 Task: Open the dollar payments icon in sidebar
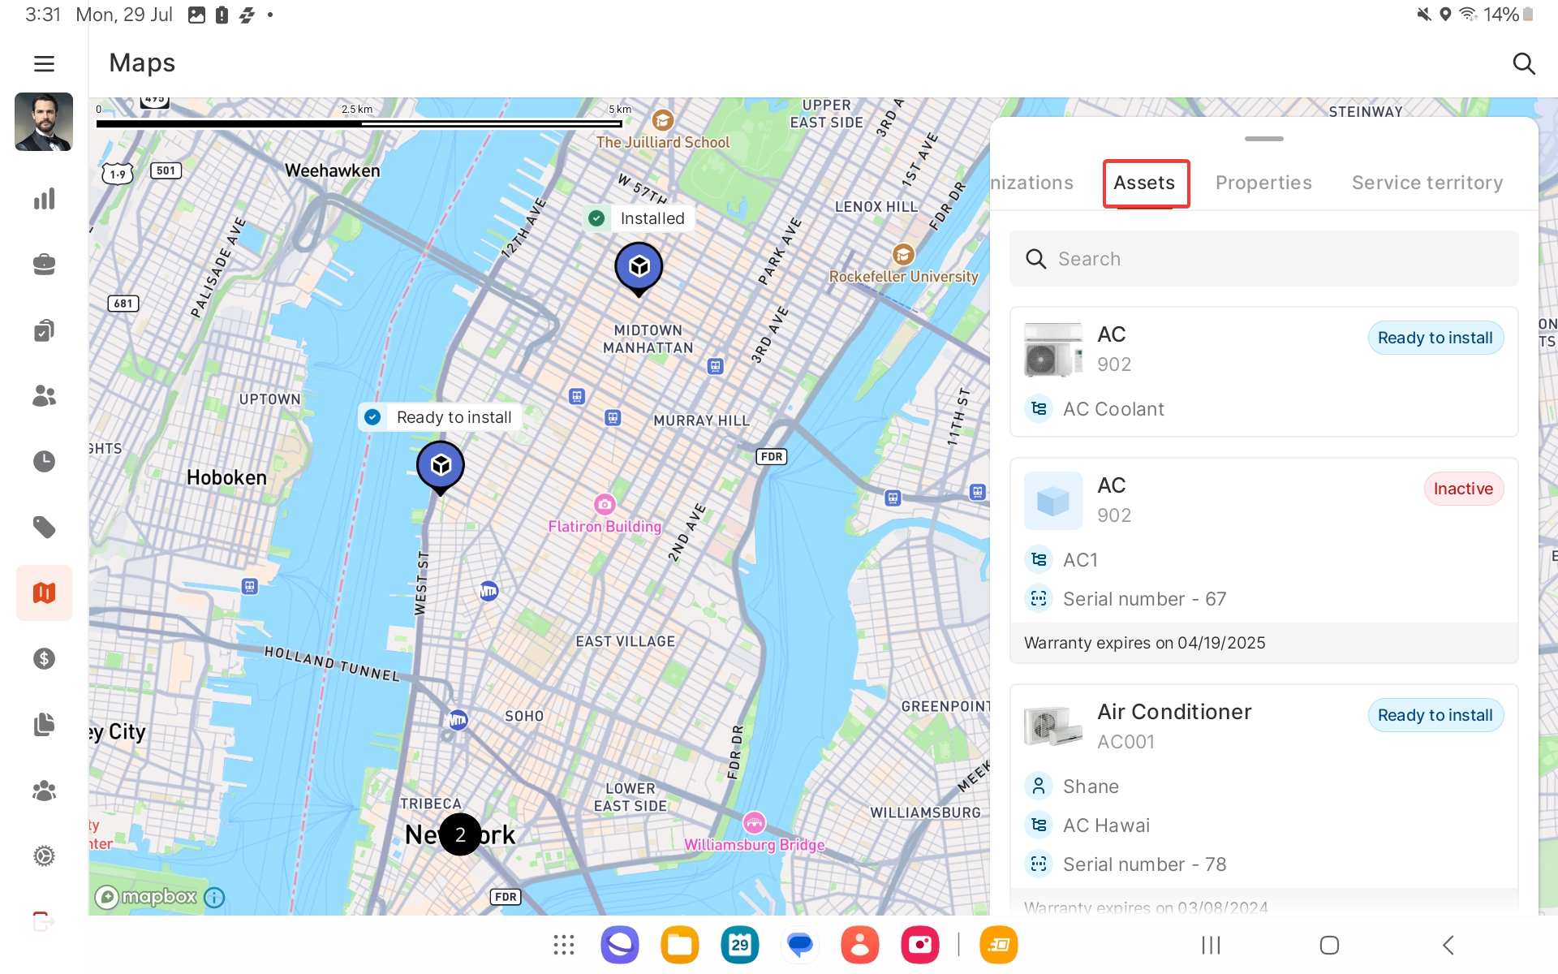tap(44, 658)
